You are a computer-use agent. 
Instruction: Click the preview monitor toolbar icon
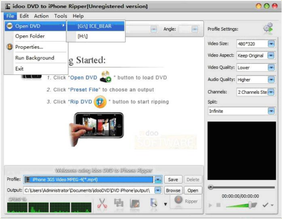point(153,203)
